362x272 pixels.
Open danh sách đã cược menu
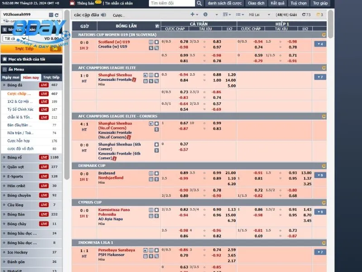(224, 3)
